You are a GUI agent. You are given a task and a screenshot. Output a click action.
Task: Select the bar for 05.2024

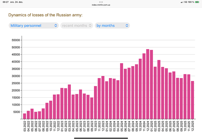click(121, 91)
